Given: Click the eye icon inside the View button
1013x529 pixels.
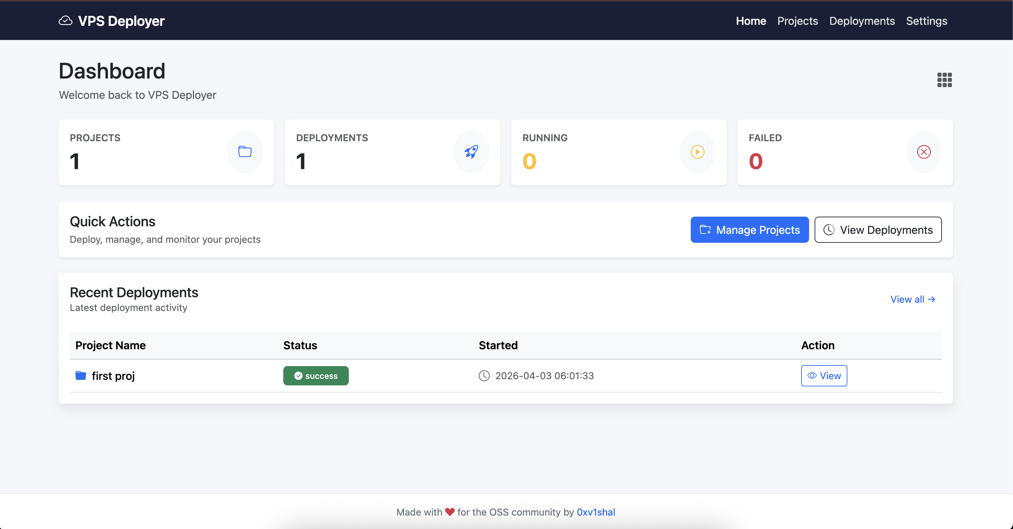Looking at the screenshot, I should [x=813, y=375].
